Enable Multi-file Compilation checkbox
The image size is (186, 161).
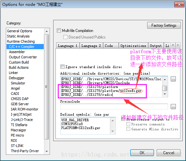[x=59, y=31]
